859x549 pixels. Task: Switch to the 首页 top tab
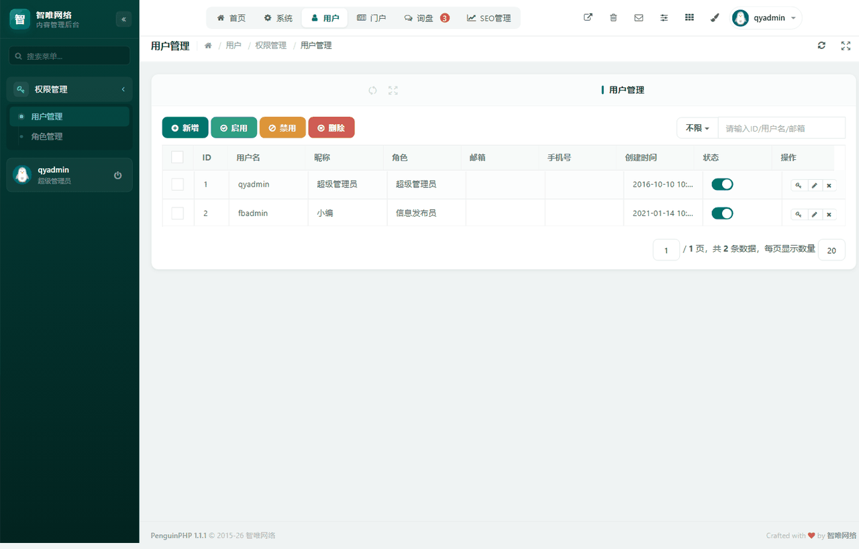pos(231,18)
